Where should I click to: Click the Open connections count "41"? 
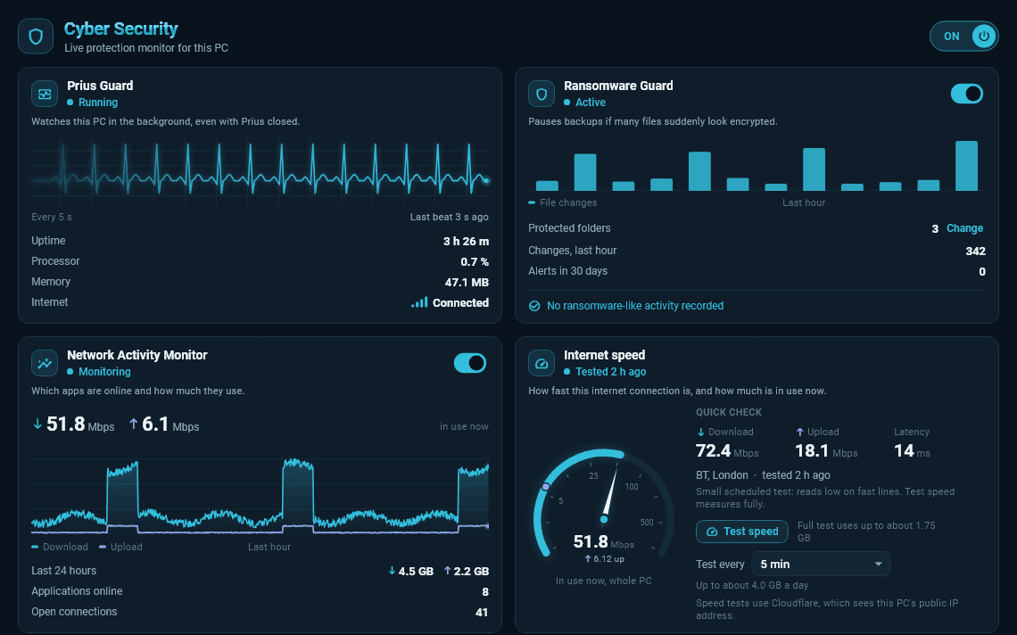481,613
